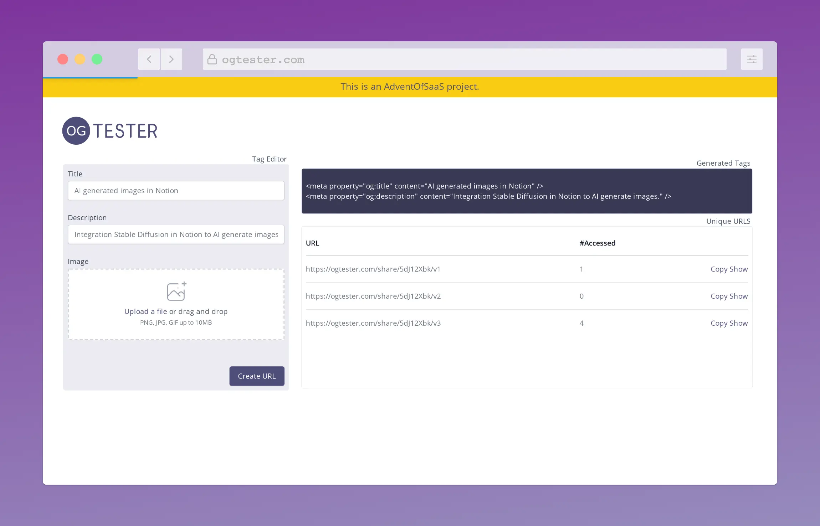
Task: Click the red window close dot
Action: pyautogui.click(x=63, y=59)
